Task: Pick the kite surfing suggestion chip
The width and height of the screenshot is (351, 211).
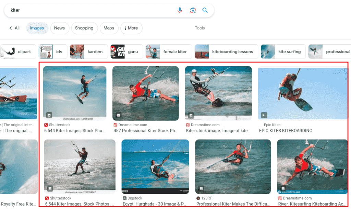Action: click(283, 51)
